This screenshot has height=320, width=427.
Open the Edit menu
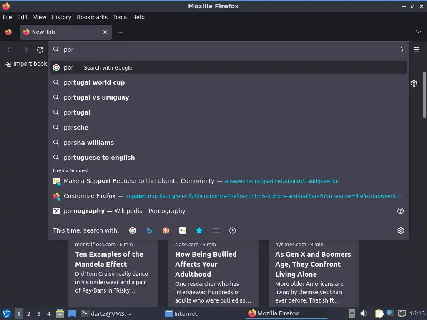tap(23, 17)
